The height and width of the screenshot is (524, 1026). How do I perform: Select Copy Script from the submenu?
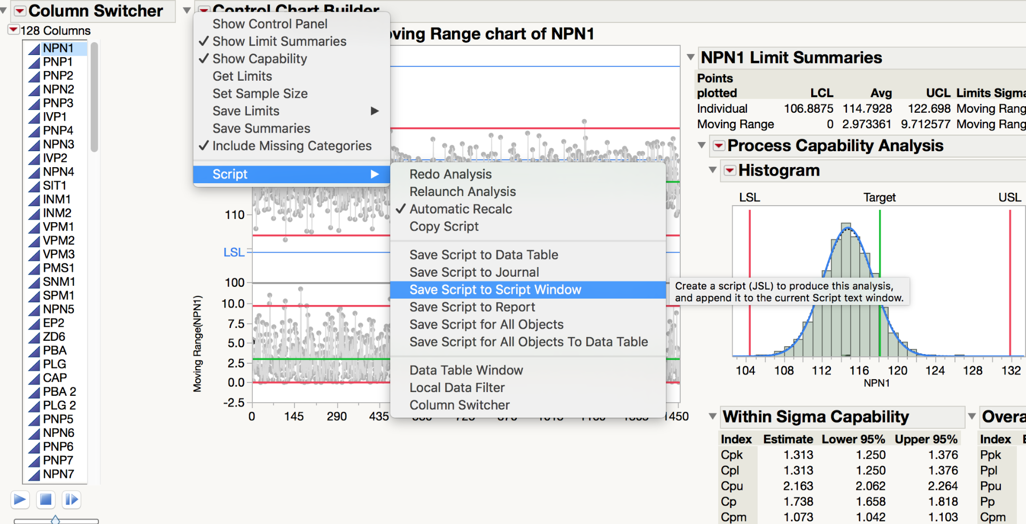(x=444, y=226)
